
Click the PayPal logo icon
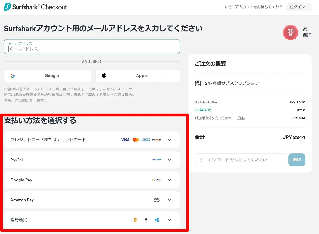[x=157, y=160]
